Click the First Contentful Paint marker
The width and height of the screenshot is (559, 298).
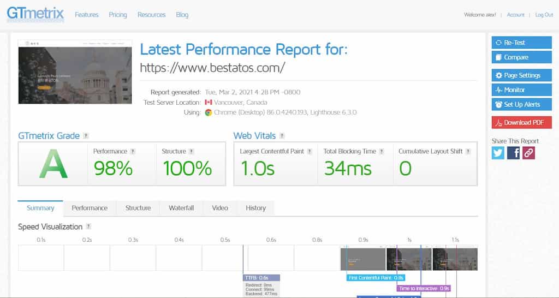click(x=376, y=278)
